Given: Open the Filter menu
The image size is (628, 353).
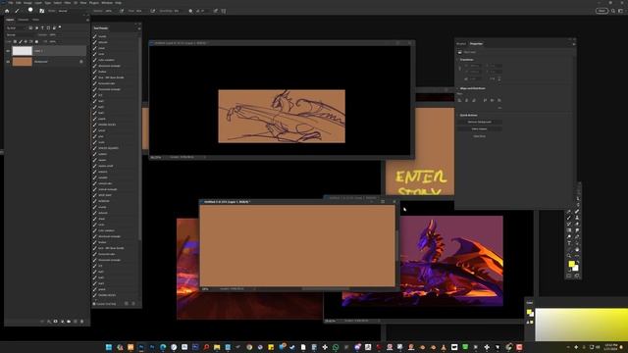Looking at the screenshot, I should click(x=68, y=3).
